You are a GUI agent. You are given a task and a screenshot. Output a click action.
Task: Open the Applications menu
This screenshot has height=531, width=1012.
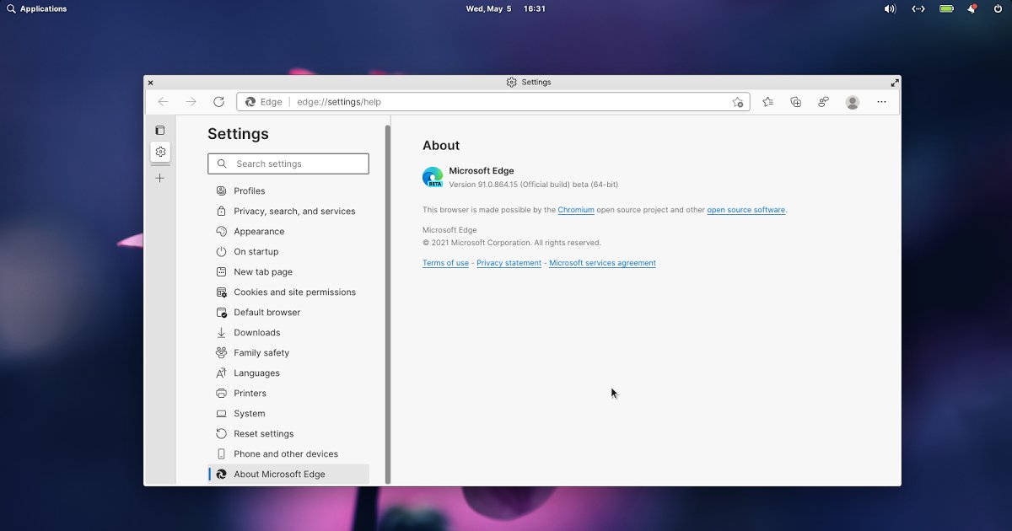click(x=37, y=8)
